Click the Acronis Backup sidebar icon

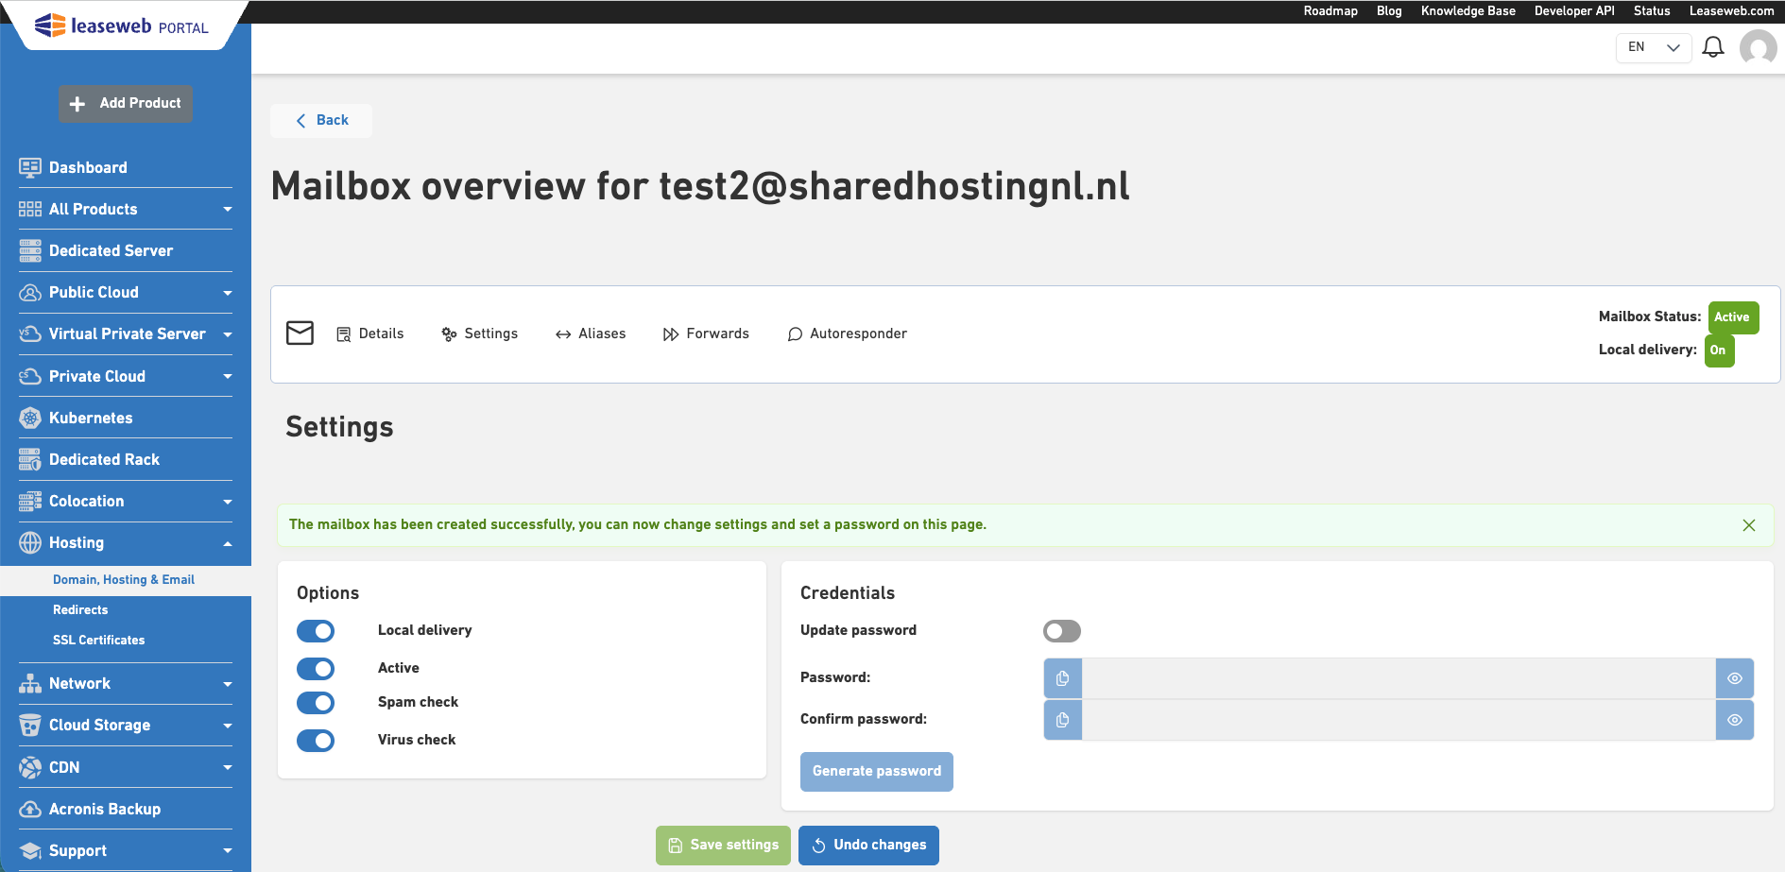[x=29, y=809]
